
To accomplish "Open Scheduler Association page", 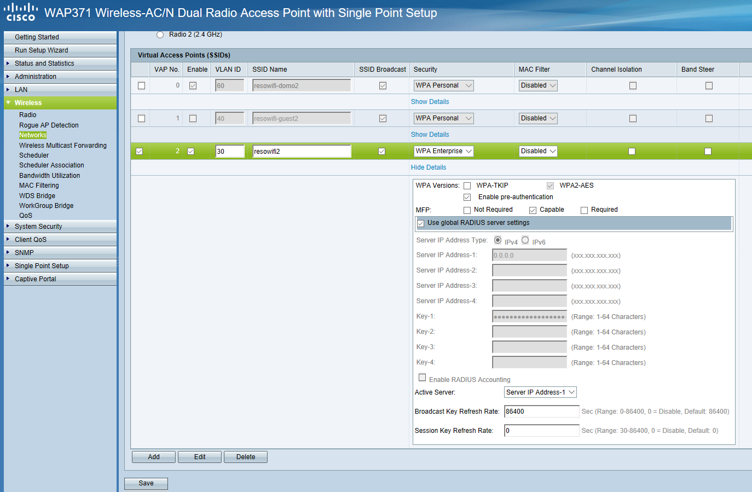I will tap(51, 165).
